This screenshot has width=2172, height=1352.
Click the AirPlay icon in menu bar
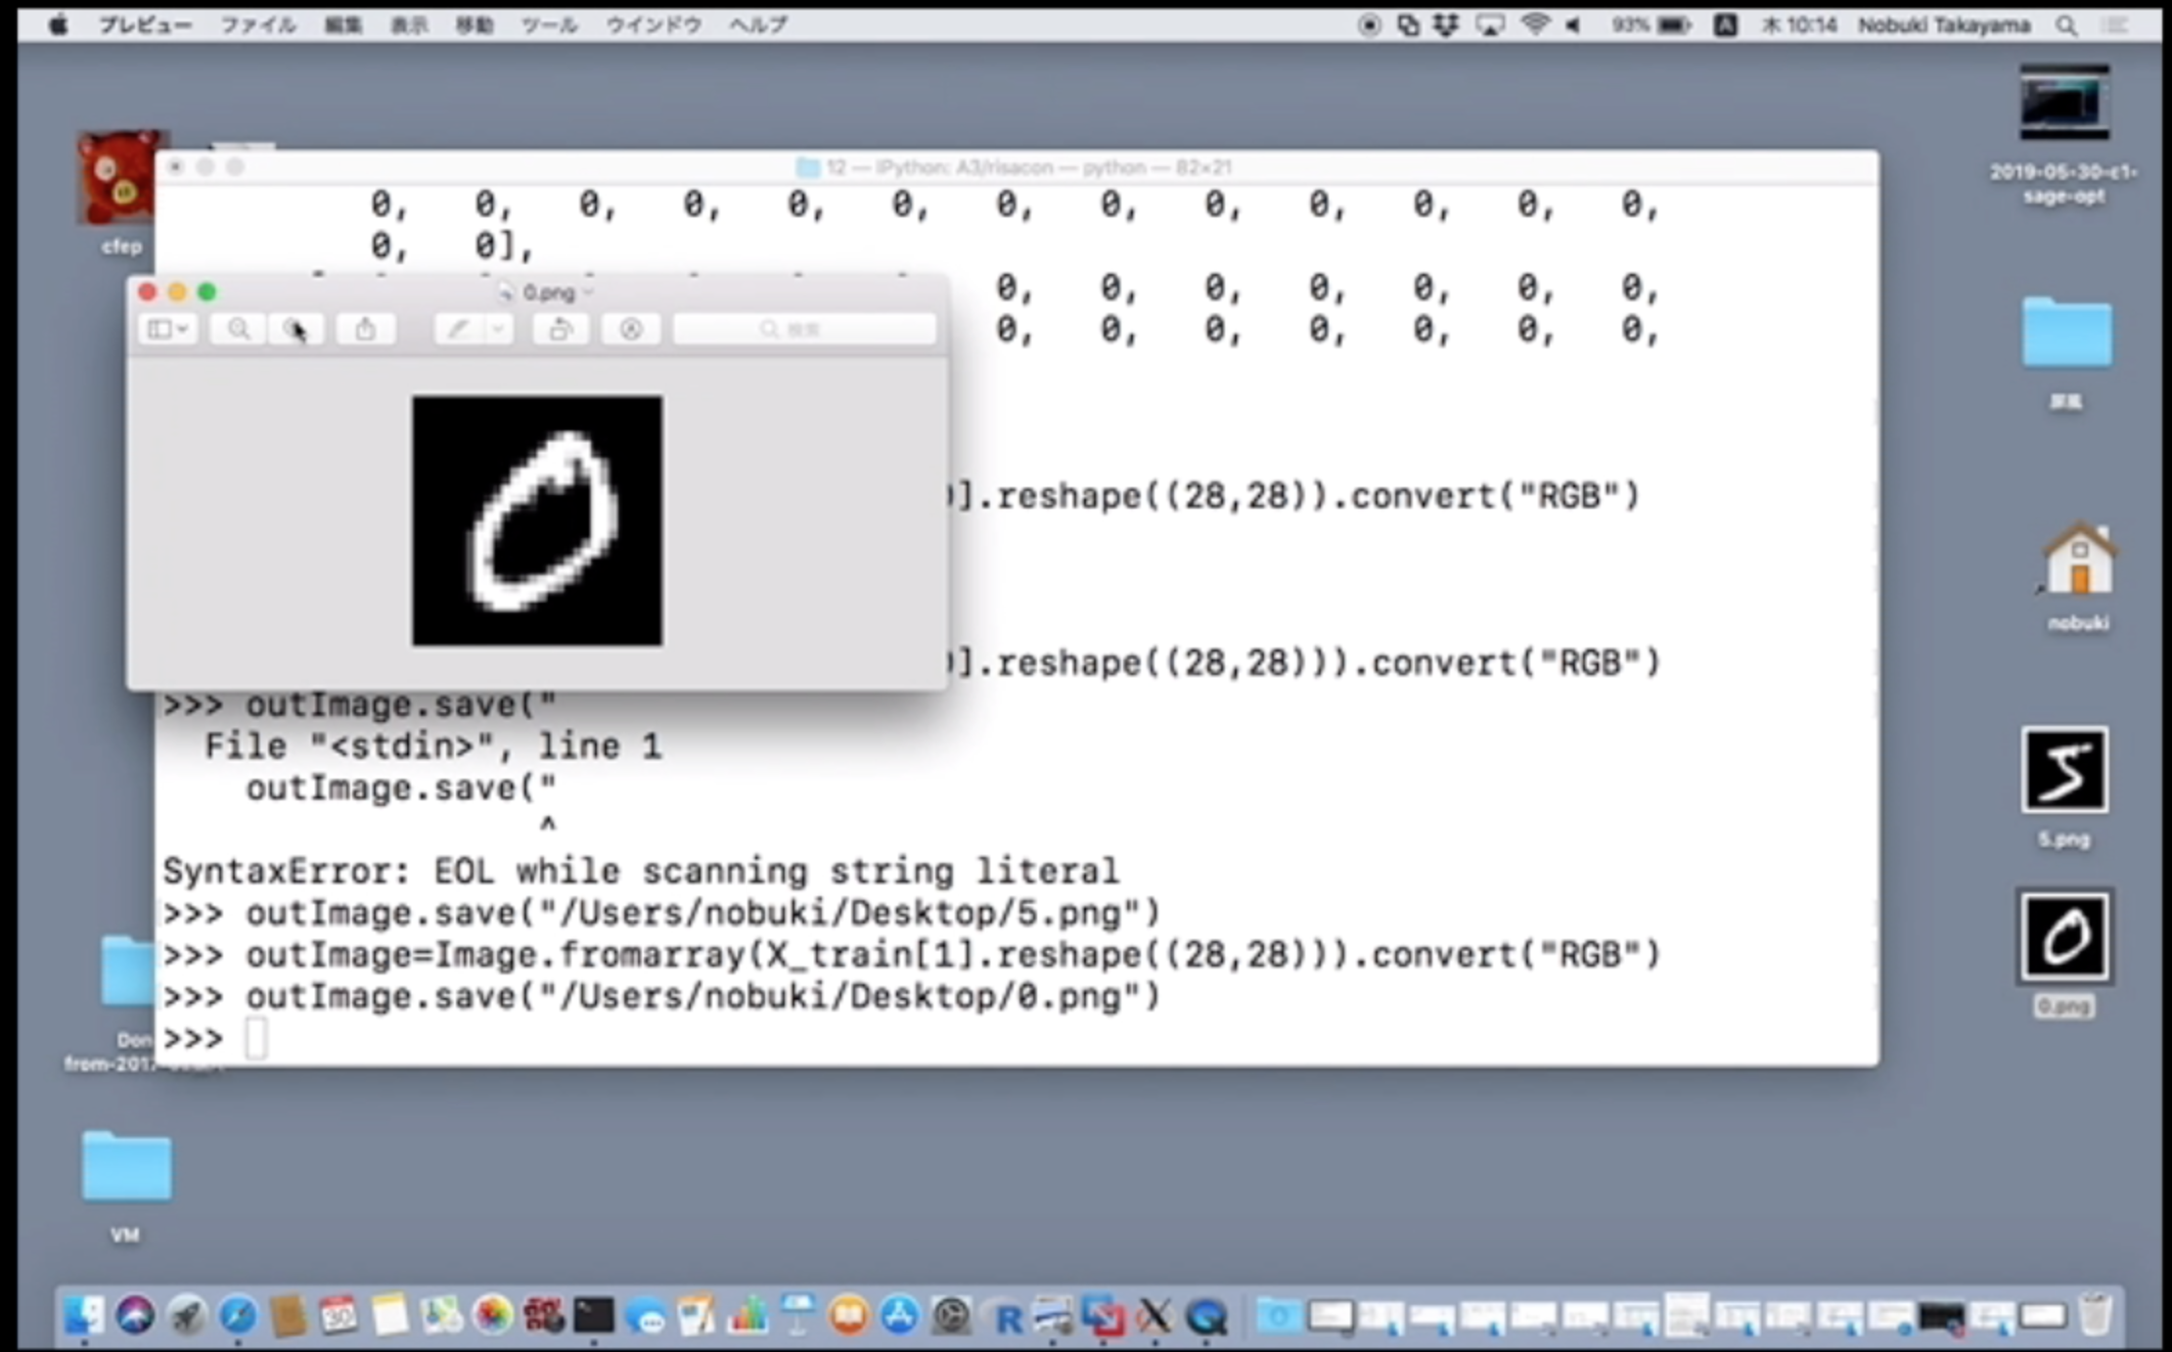coord(1490,25)
